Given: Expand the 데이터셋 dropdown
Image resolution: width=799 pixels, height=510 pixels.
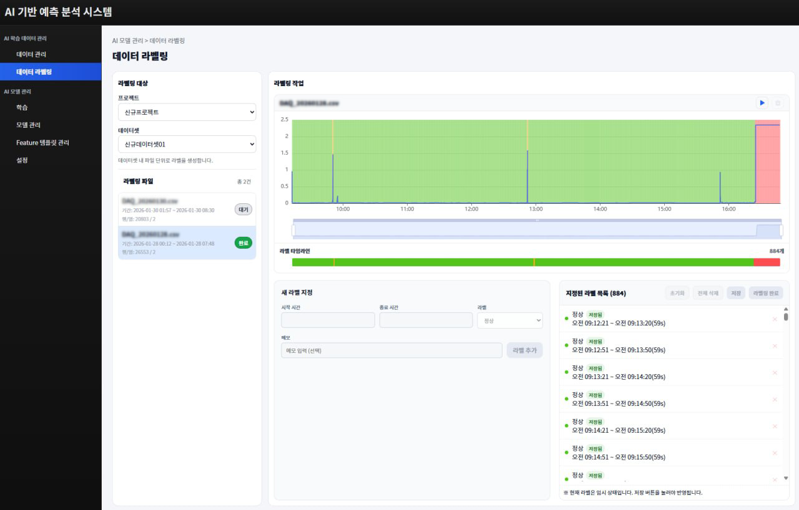Looking at the screenshot, I should click(x=187, y=144).
